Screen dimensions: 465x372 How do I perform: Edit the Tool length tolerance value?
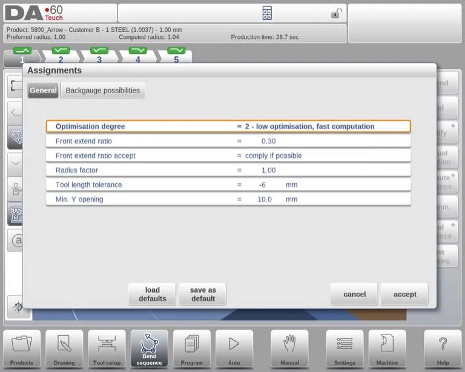pos(228,184)
